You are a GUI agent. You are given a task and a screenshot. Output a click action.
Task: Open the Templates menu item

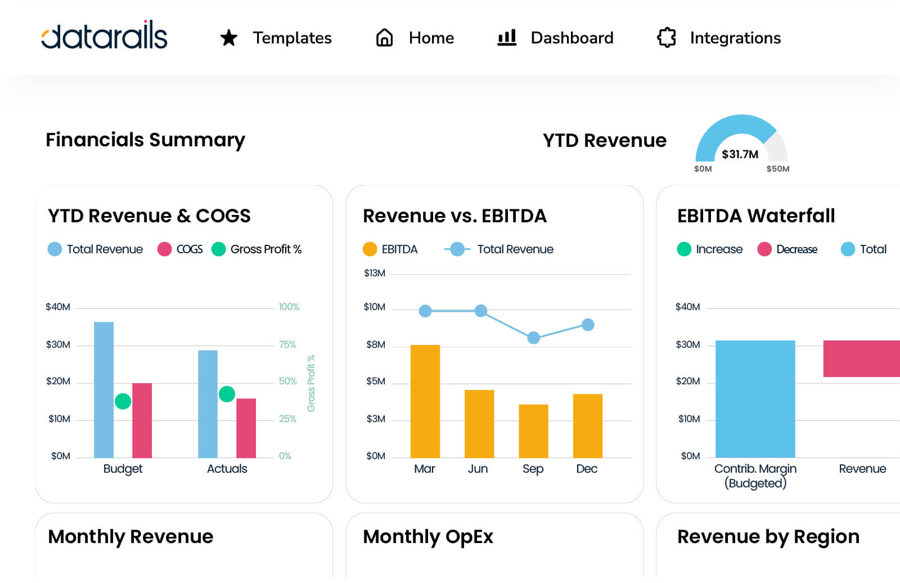[292, 38]
